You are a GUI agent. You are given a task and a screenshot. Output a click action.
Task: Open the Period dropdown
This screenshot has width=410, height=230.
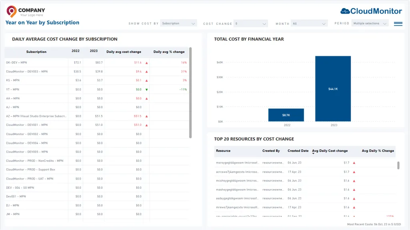(370, 23)
